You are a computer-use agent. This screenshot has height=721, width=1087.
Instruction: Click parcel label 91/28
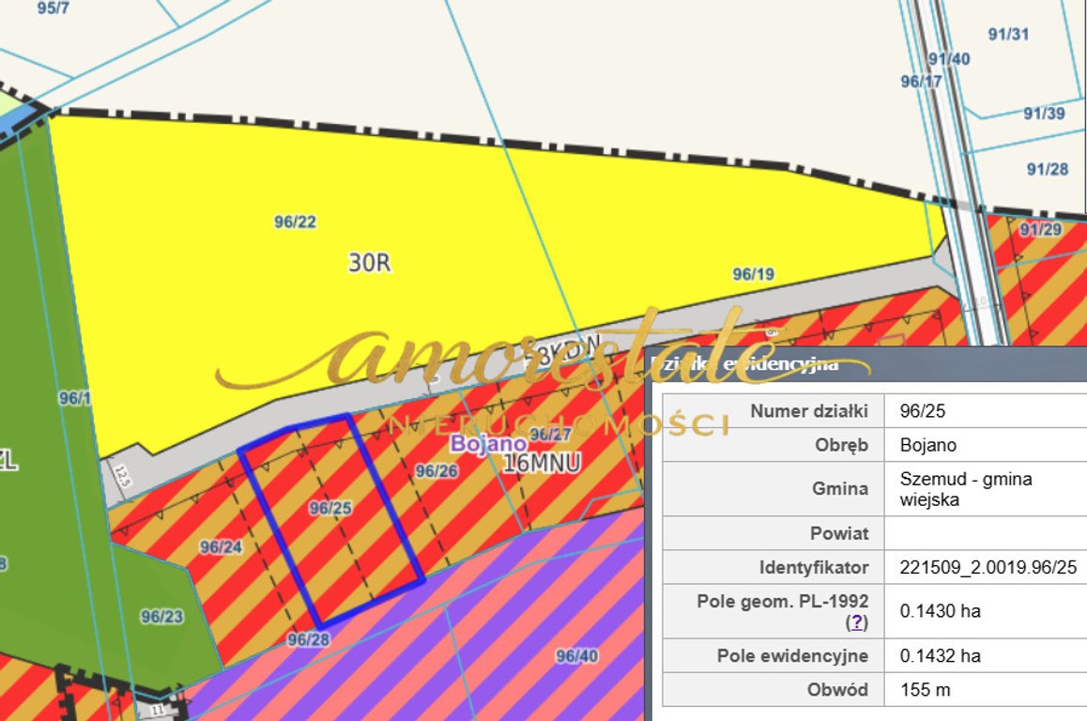pos(1048,169)
